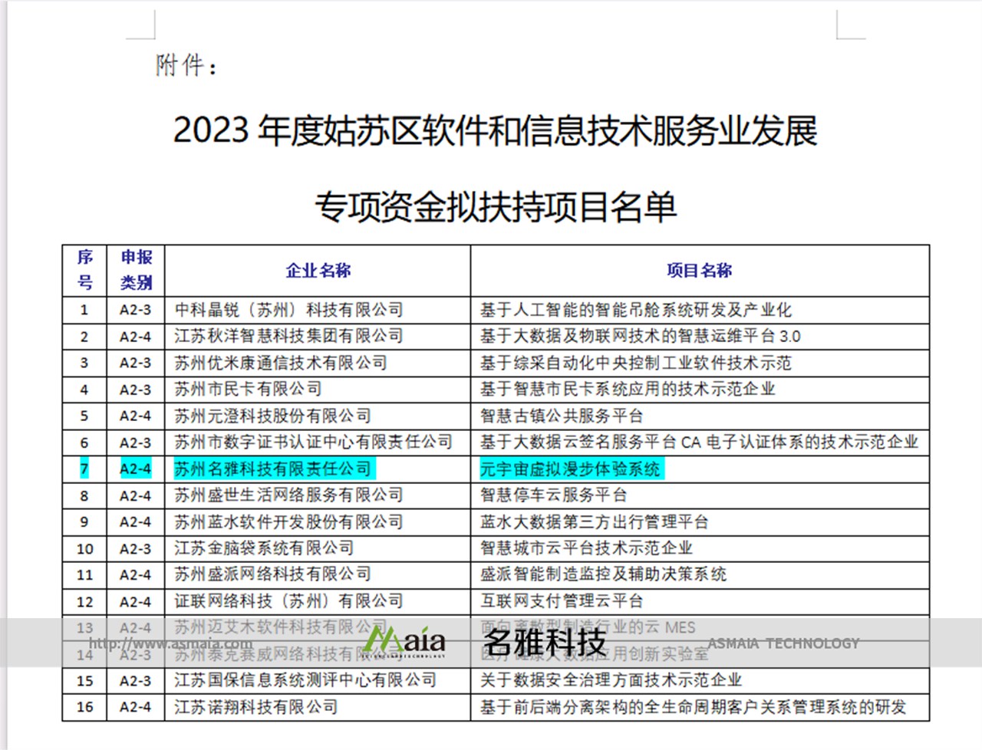Select 基于智慧市民卡系统应用的技术示范企业
Screen dimensions: 982x750
(628, 389)
